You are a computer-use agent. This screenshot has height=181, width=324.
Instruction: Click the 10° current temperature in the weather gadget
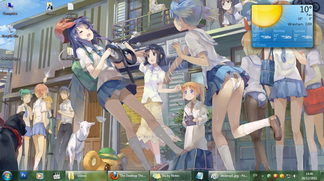tap(306, 9)
